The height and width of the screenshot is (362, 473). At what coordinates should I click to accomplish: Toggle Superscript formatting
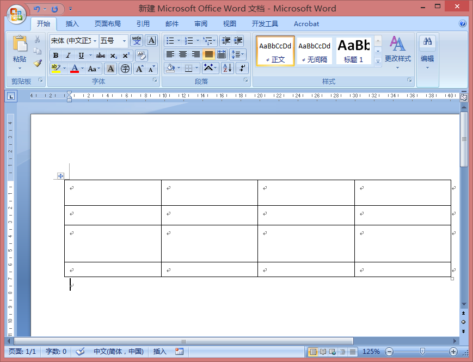pyautogui.click(x=126, y=56)
